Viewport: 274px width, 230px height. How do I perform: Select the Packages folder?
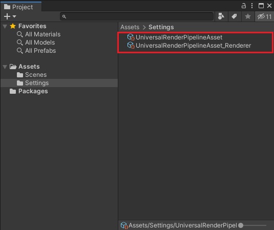pos(33,91)
